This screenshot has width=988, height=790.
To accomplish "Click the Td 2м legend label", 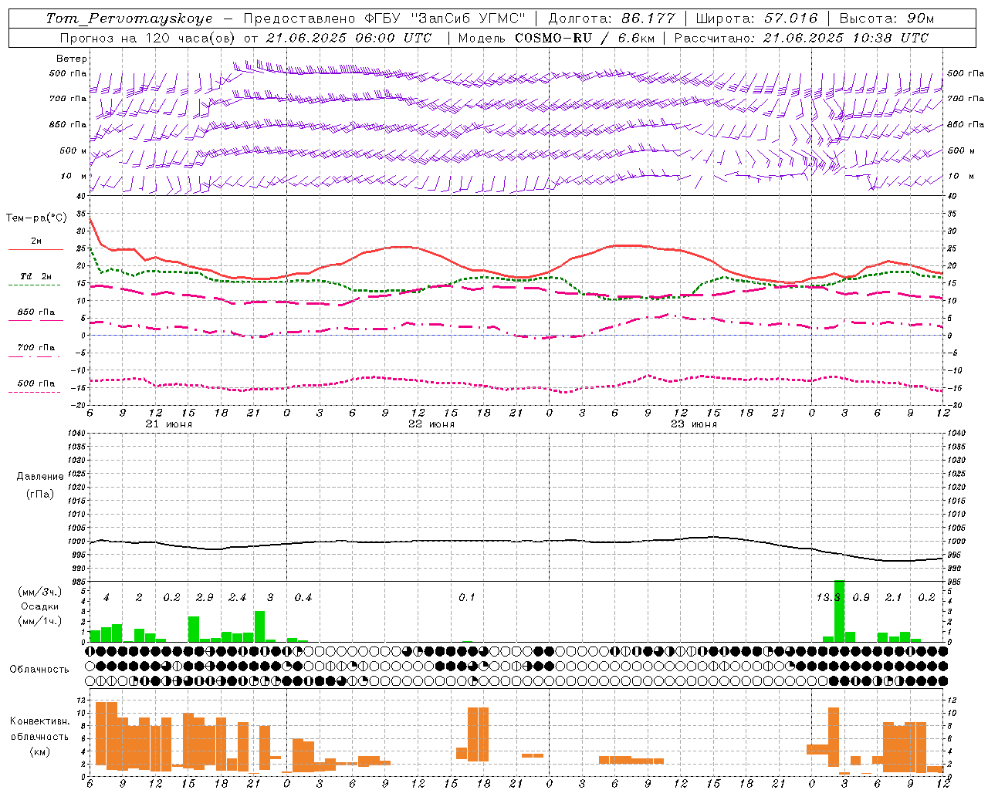I will pos(36,276).
